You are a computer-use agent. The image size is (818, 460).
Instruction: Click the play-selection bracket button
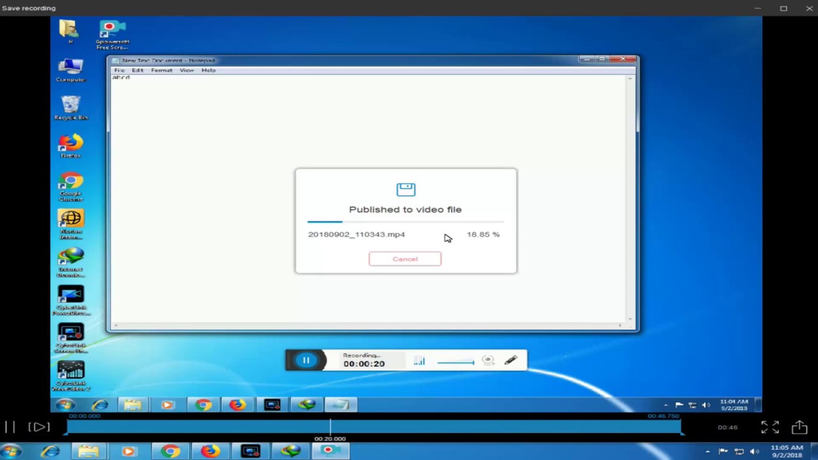38,427
